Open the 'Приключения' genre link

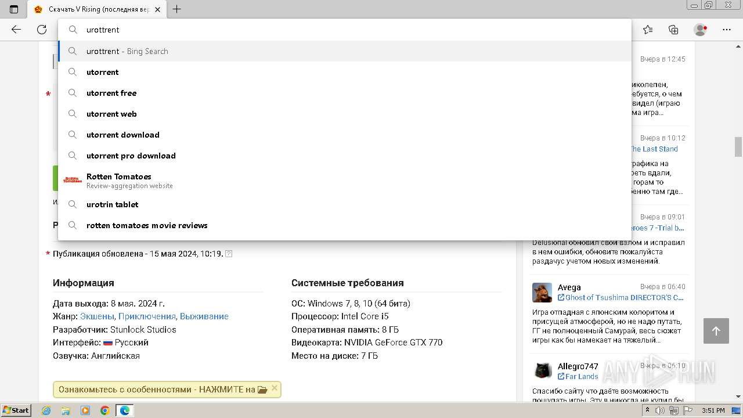pyautogui.click(x=147, y=316)
